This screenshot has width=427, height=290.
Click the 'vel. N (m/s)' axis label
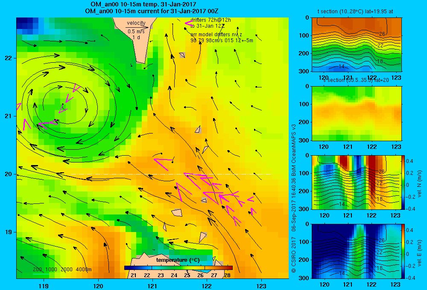coord(419,184)
